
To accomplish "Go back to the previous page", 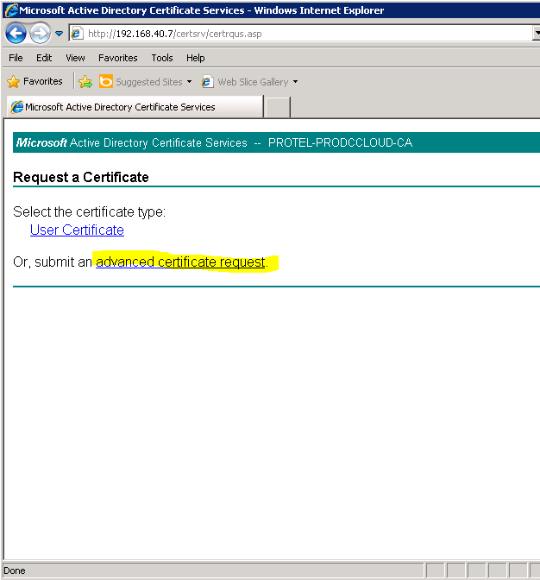I will coord(16,34).
